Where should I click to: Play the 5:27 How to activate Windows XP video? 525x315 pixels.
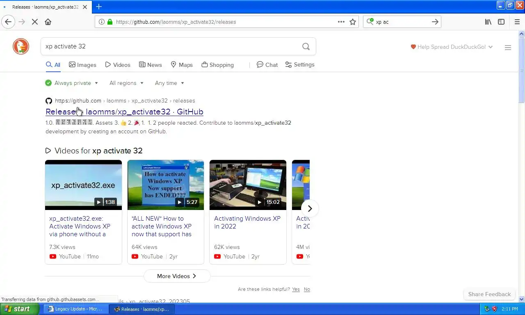click(x=166, y=185)
